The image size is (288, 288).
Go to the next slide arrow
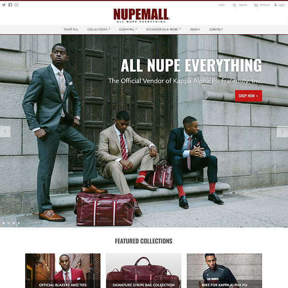pyautogui.click(x=282, y=132)
